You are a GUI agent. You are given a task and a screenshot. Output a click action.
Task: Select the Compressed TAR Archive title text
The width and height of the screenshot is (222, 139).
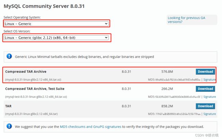point(26,72)
